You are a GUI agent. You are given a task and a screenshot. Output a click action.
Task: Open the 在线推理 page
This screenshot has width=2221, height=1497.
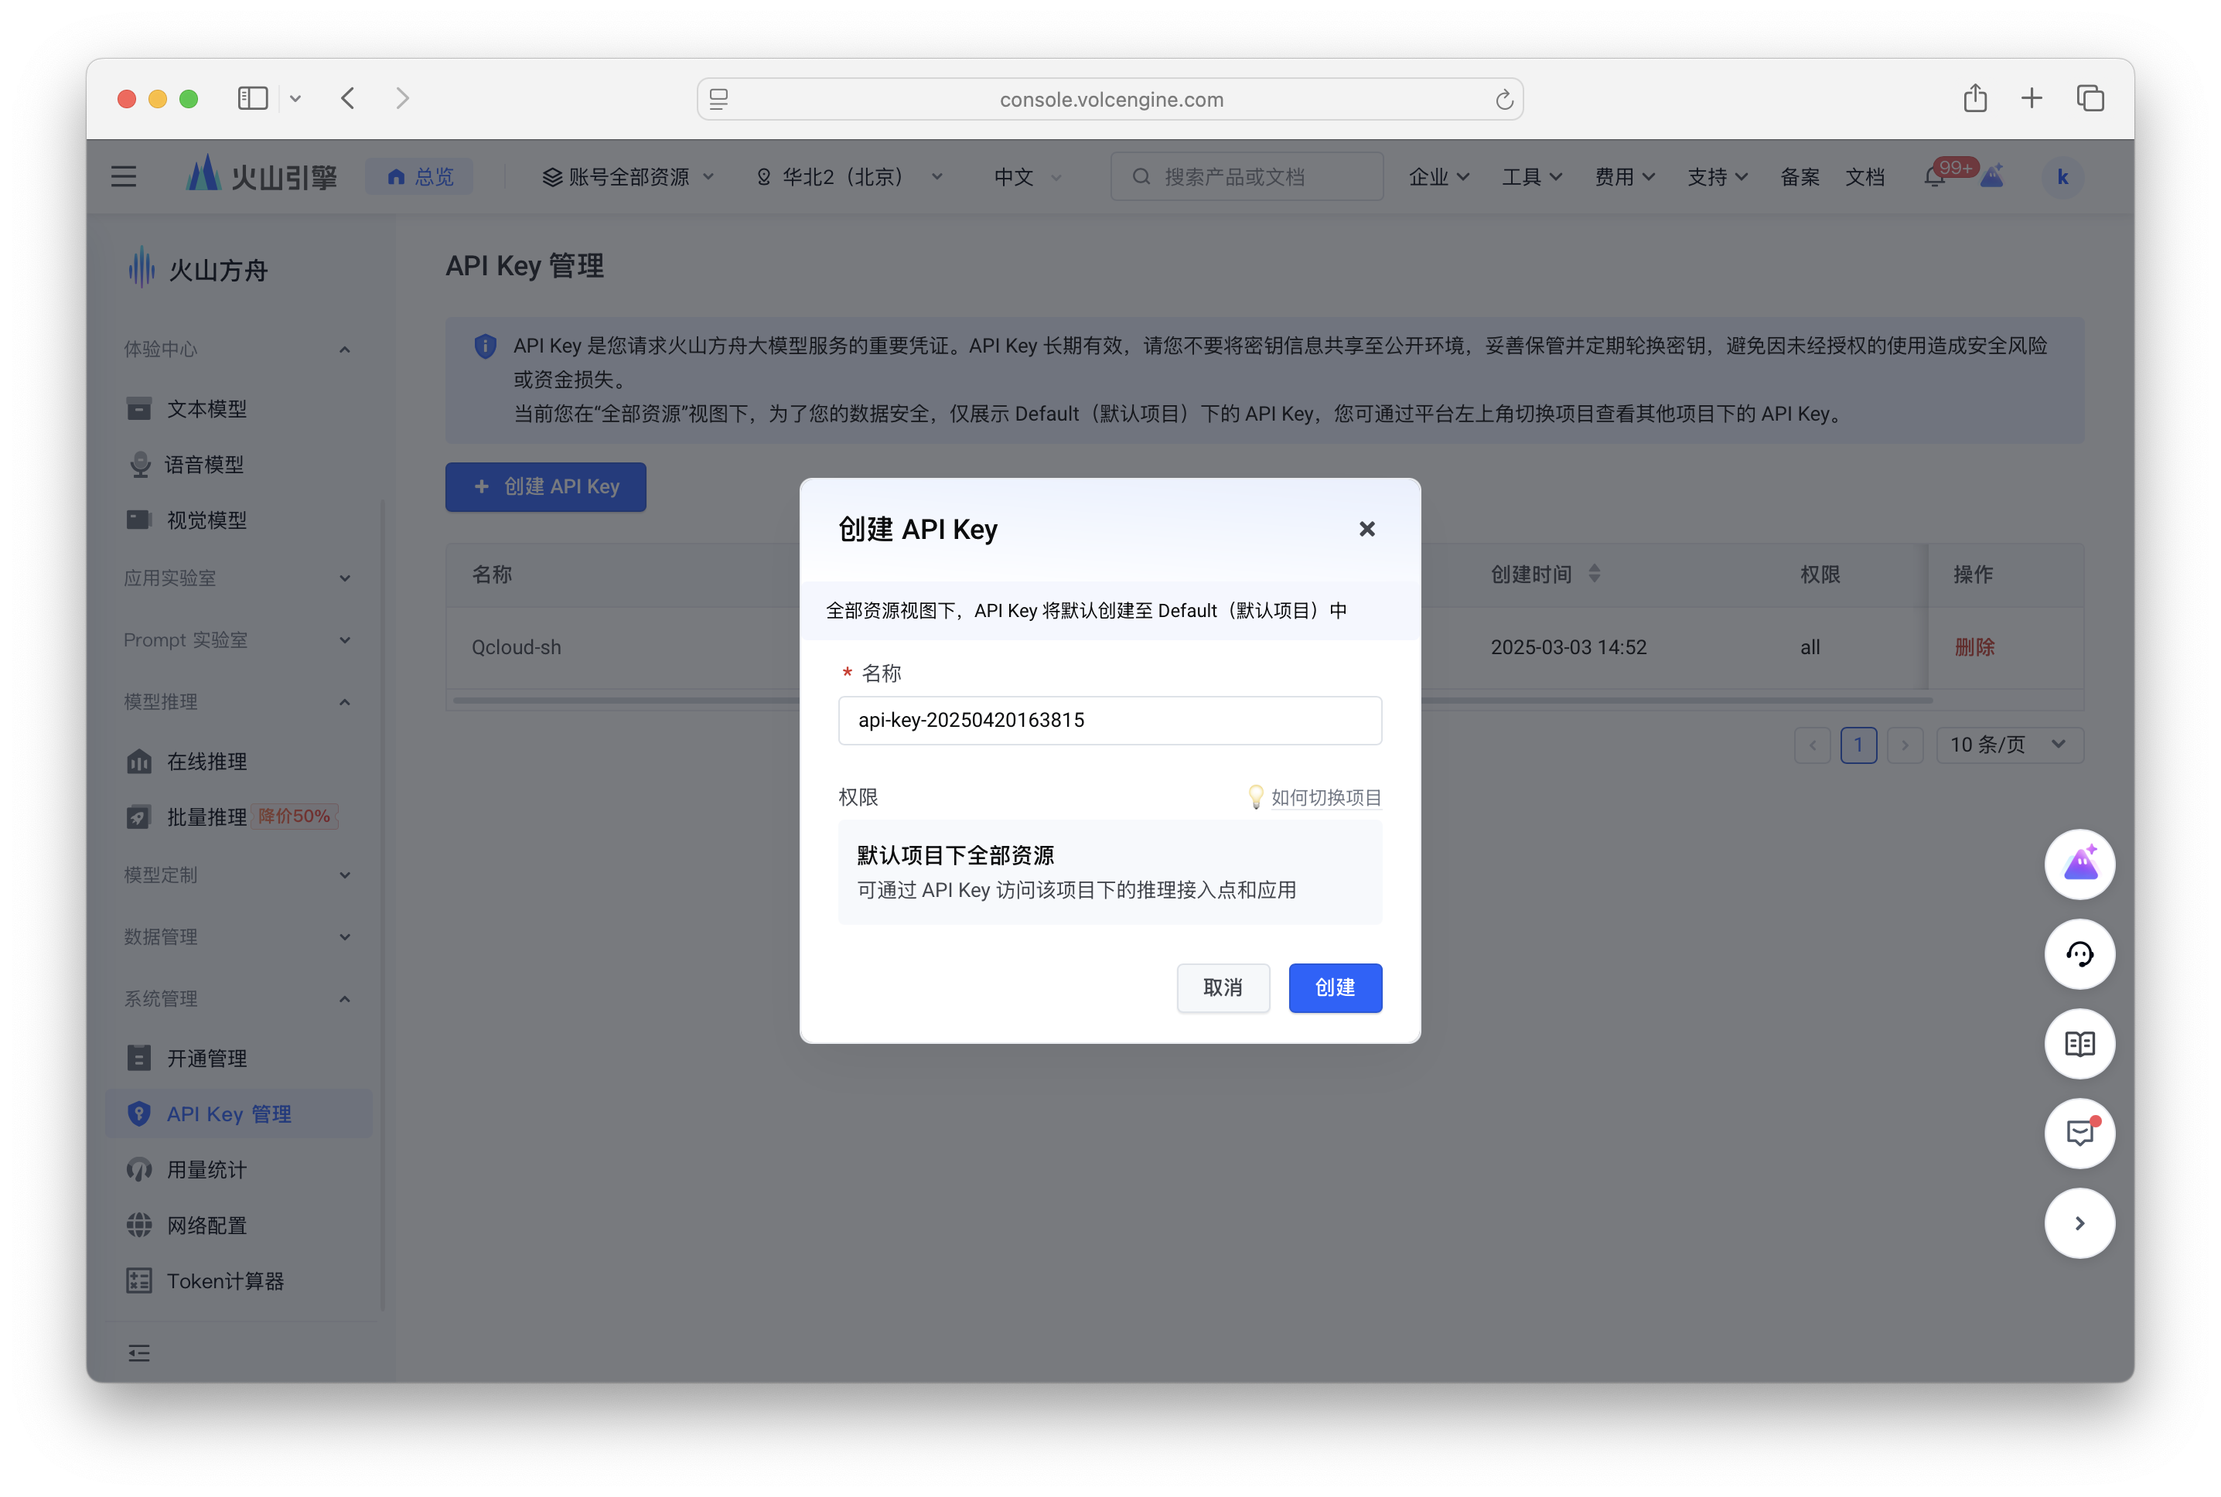208,761
